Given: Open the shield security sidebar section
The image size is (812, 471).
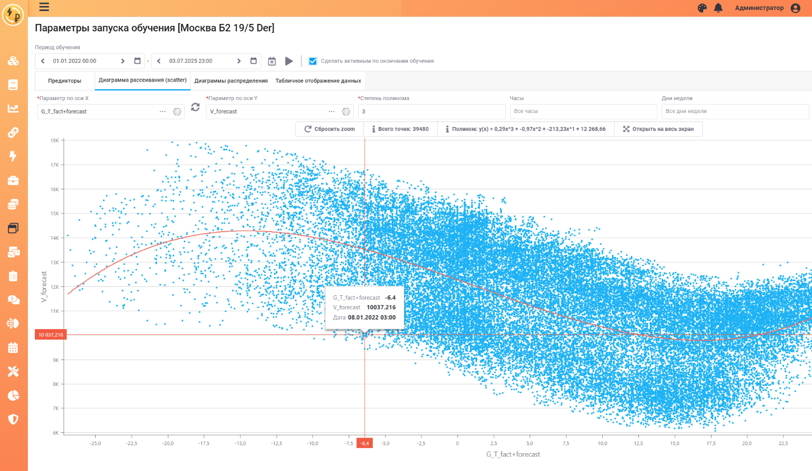Looking at the screenshot, I should [x=13, y=419].
